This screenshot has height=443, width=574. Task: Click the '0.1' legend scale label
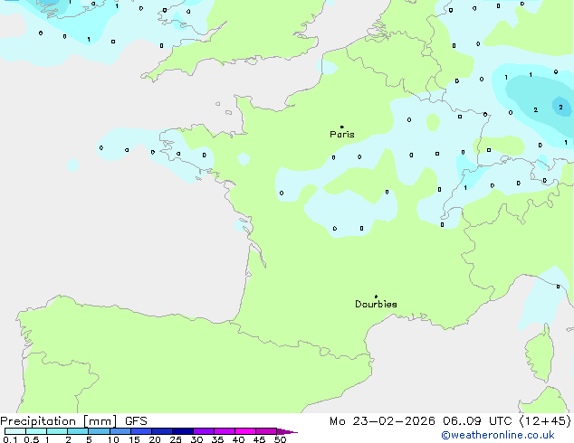(10, 439)
